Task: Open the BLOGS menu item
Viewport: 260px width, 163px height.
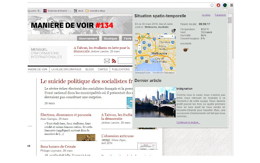Action: point(90,69)
